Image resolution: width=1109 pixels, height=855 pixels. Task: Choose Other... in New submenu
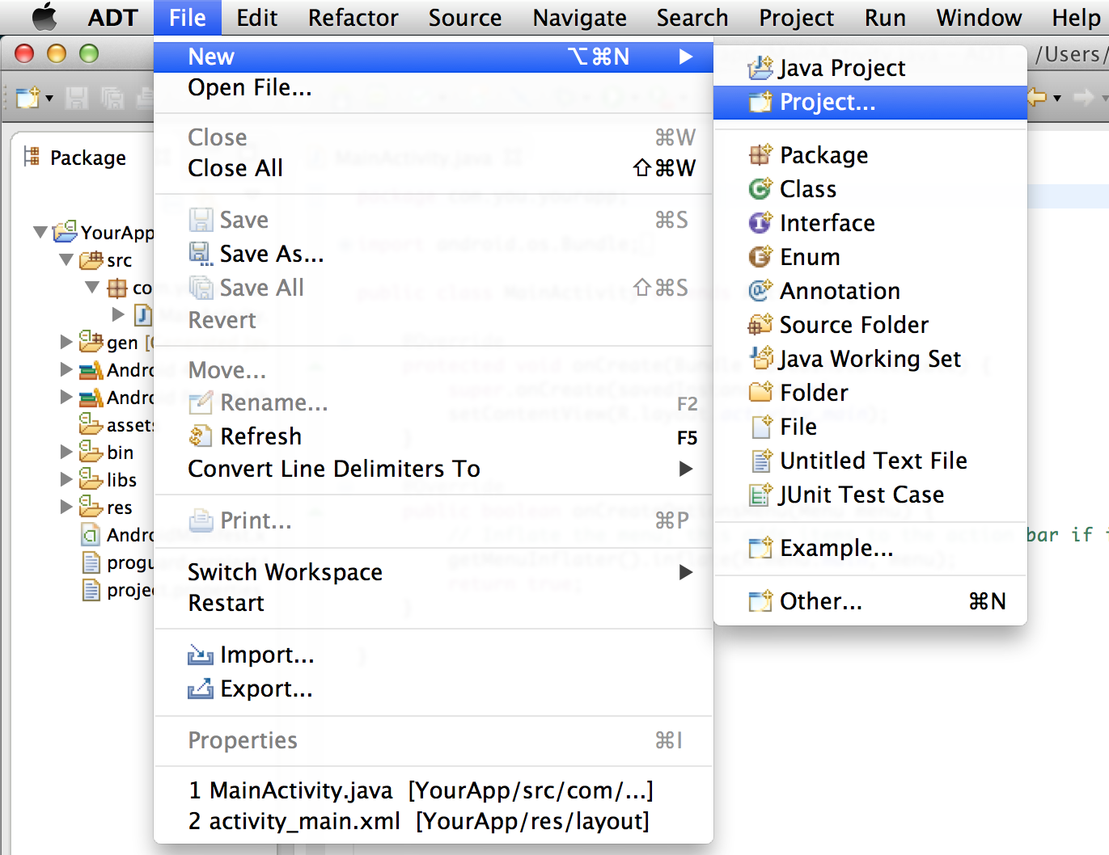coord(870,601)
